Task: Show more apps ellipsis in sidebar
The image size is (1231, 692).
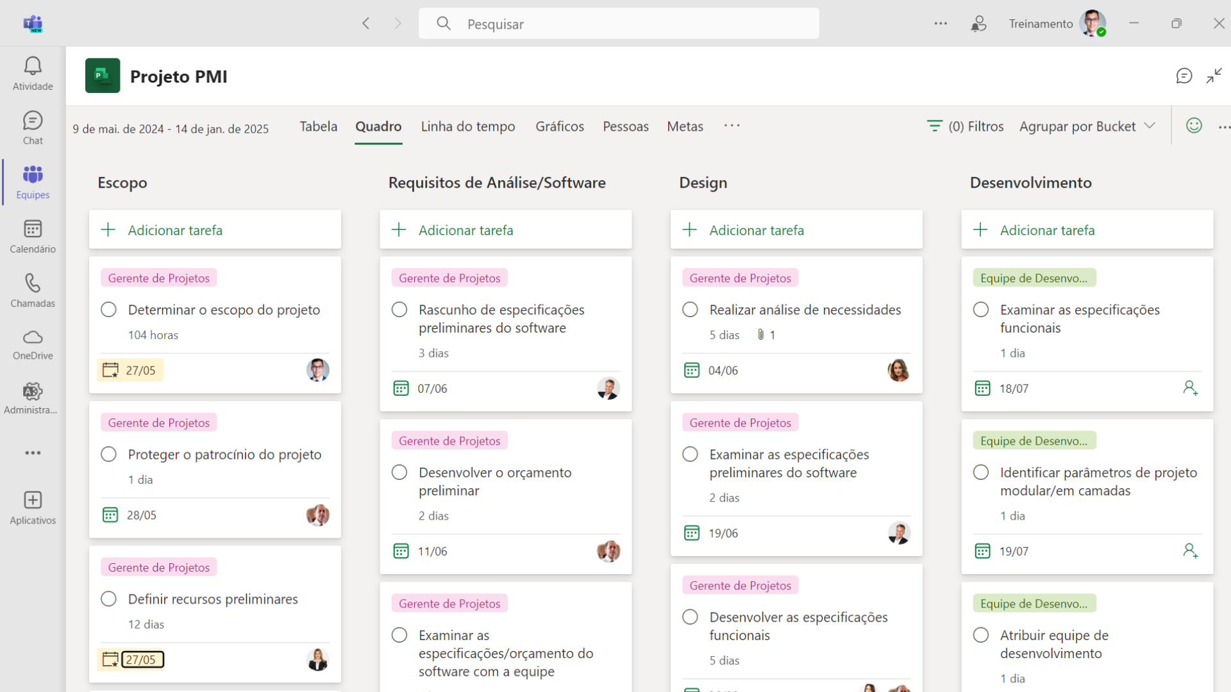Action: click(x=33, y=453)
